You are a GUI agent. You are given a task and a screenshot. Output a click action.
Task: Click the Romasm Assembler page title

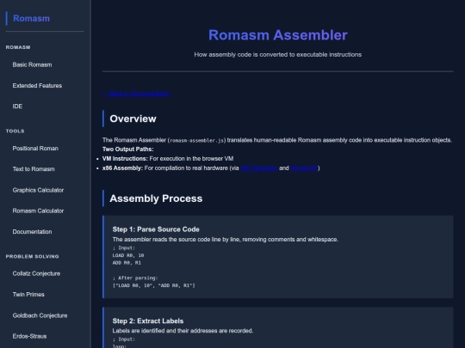(278, 35)
